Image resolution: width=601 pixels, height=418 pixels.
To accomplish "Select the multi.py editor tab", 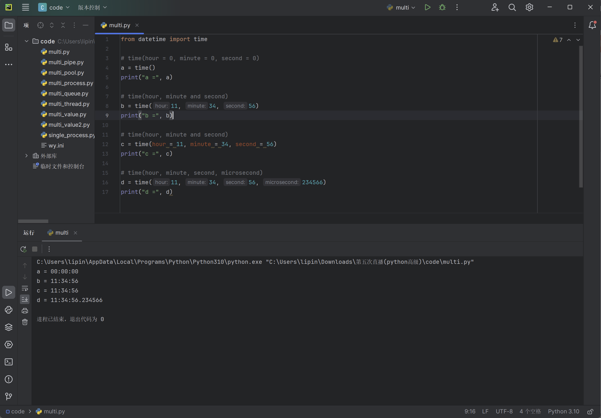I will point(120,25).
